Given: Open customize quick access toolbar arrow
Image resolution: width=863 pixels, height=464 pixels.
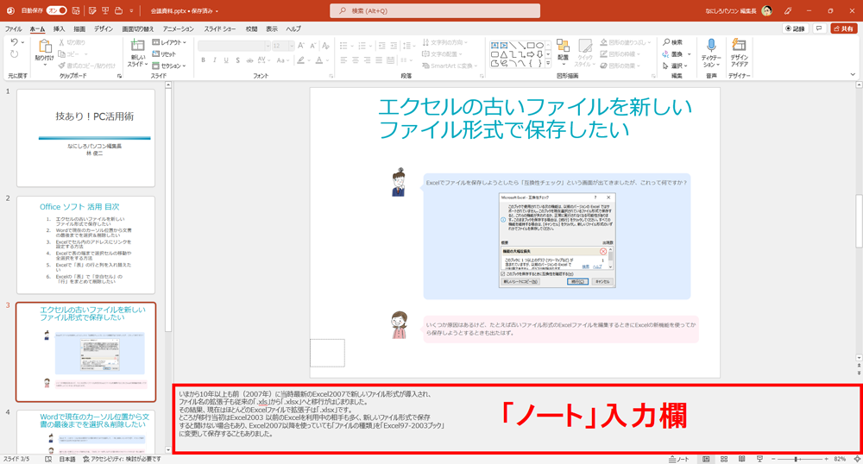Looking at the screenshot, I should pos(131,10).
